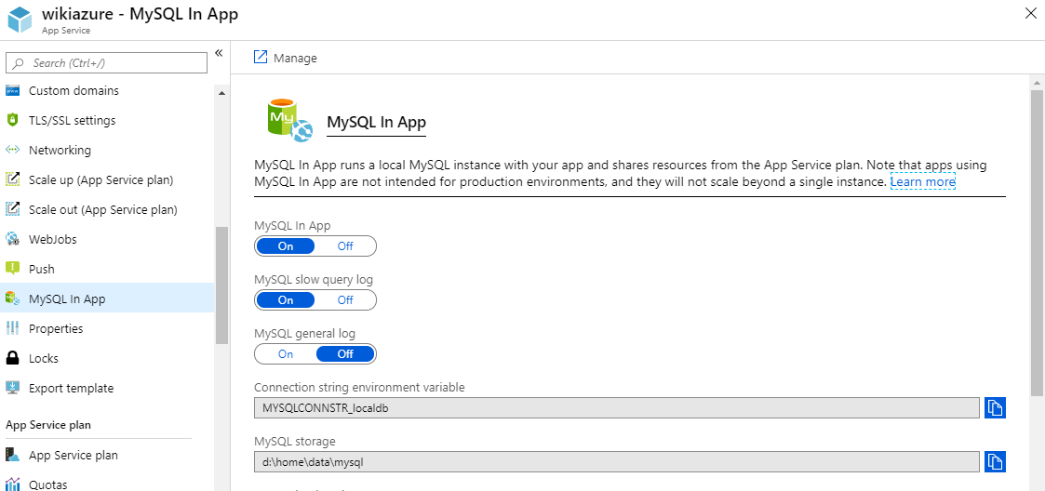
Task: Click the Properties sidebar icon
Action: 13,328
